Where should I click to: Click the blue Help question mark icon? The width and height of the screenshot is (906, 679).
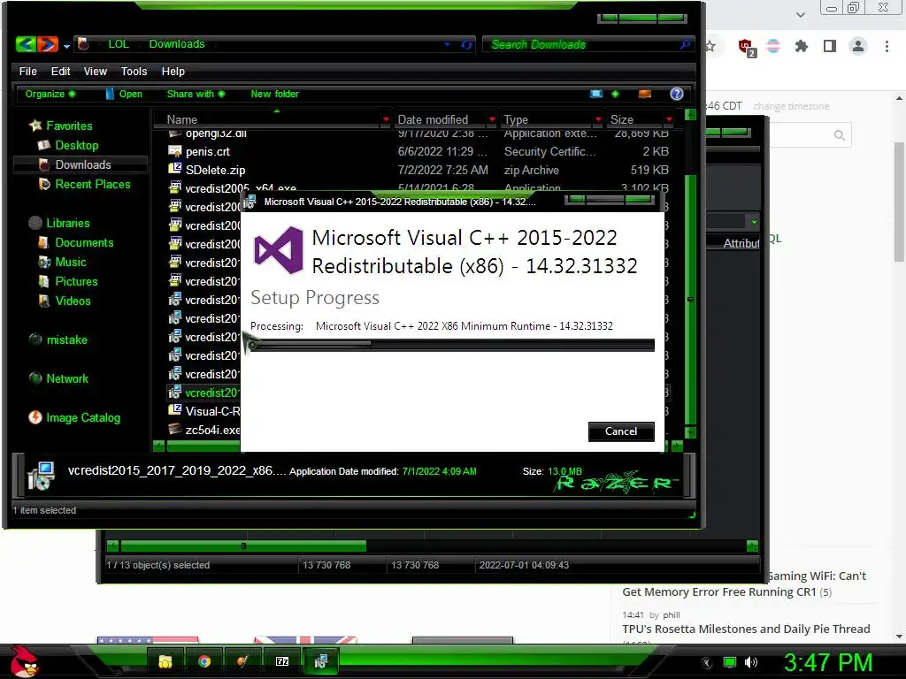(x=677, y=94)
